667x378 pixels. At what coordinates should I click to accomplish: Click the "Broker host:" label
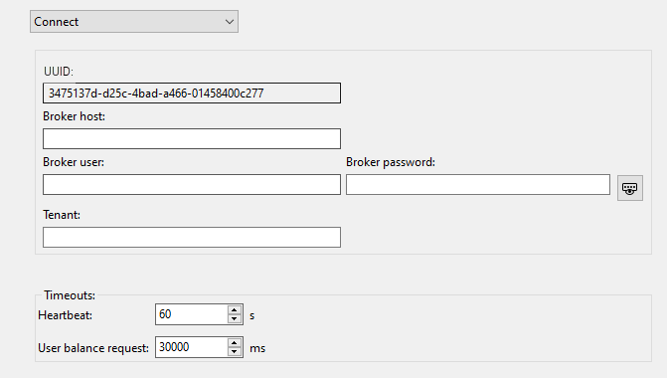pos(74,116)
